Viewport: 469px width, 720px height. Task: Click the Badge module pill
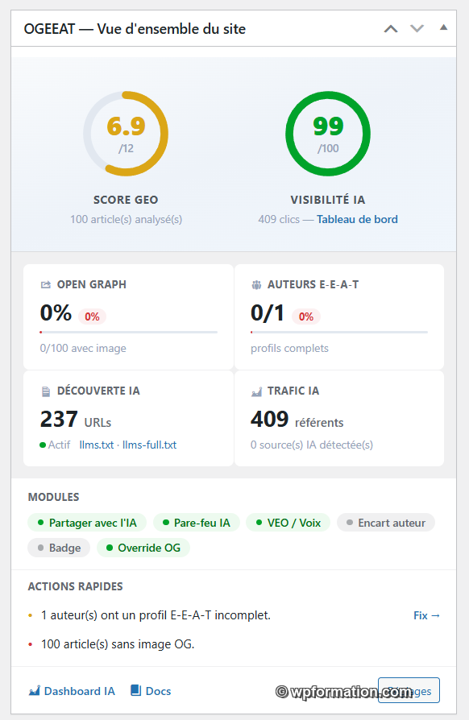tap(59, 548)
